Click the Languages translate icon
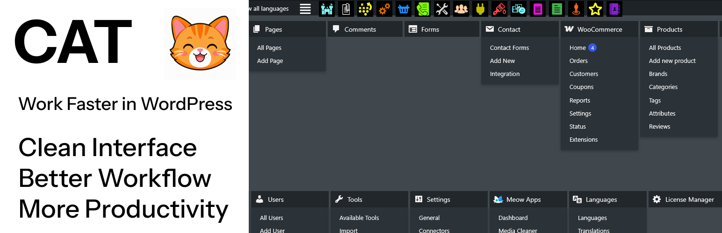 577,199
